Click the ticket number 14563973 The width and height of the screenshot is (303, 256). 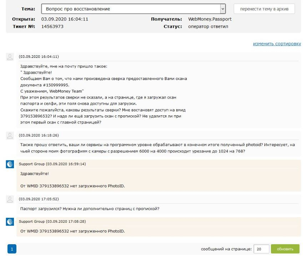pos(52,26)
